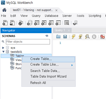Open script file in query editor

pyautogui.click(x=58, y=37)
